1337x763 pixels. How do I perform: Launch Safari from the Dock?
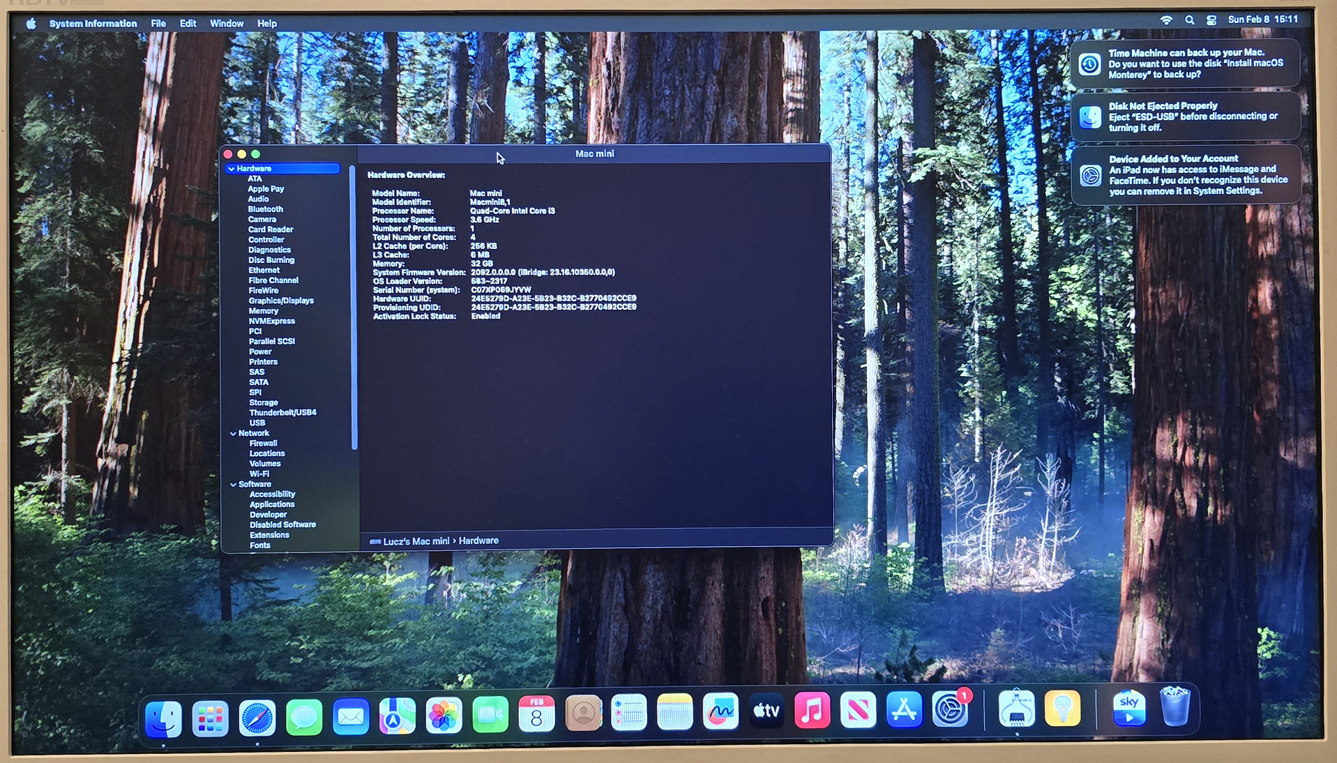(257, 718)
